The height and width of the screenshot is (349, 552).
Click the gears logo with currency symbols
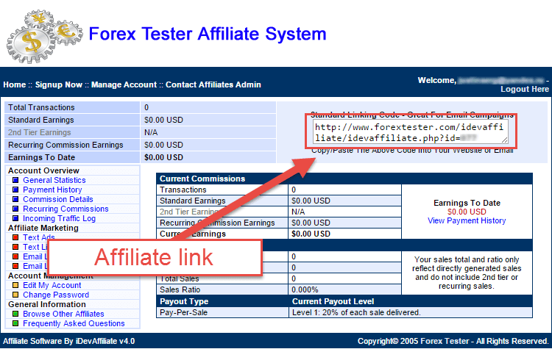click(x=44, y=37)
